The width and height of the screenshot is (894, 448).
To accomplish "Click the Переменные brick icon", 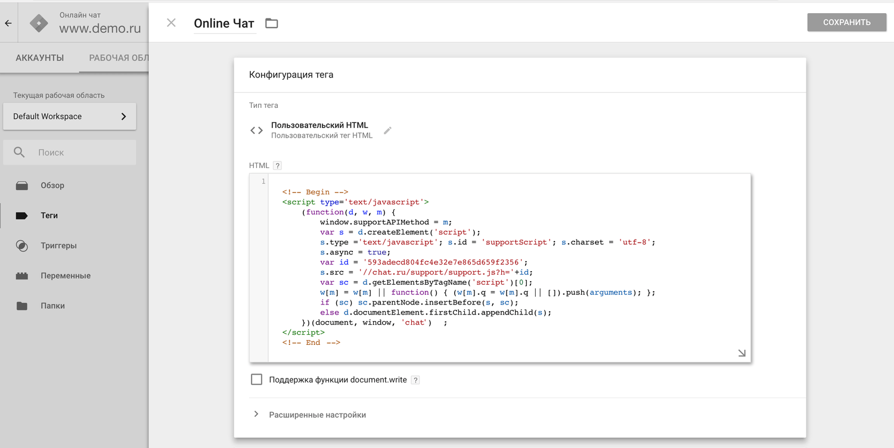I will click(x=22, y=276).
